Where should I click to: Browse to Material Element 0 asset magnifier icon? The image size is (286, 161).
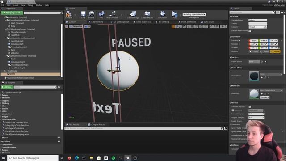pyautogui.click(x=265, y=93)
